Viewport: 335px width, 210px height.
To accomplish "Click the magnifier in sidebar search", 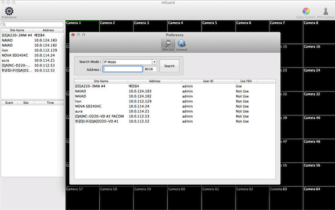I will tap(4, 24).
